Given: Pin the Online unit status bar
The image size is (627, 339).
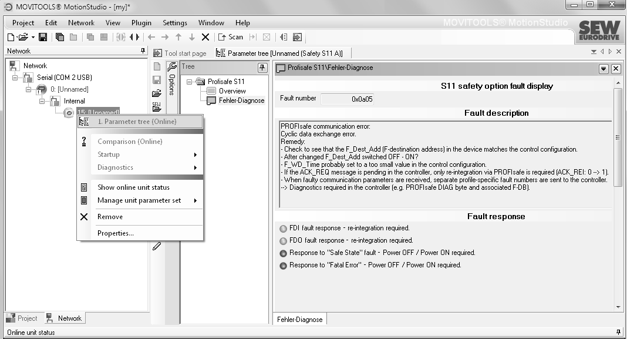Looking at the screenshot, I should [x=618, y=332].
